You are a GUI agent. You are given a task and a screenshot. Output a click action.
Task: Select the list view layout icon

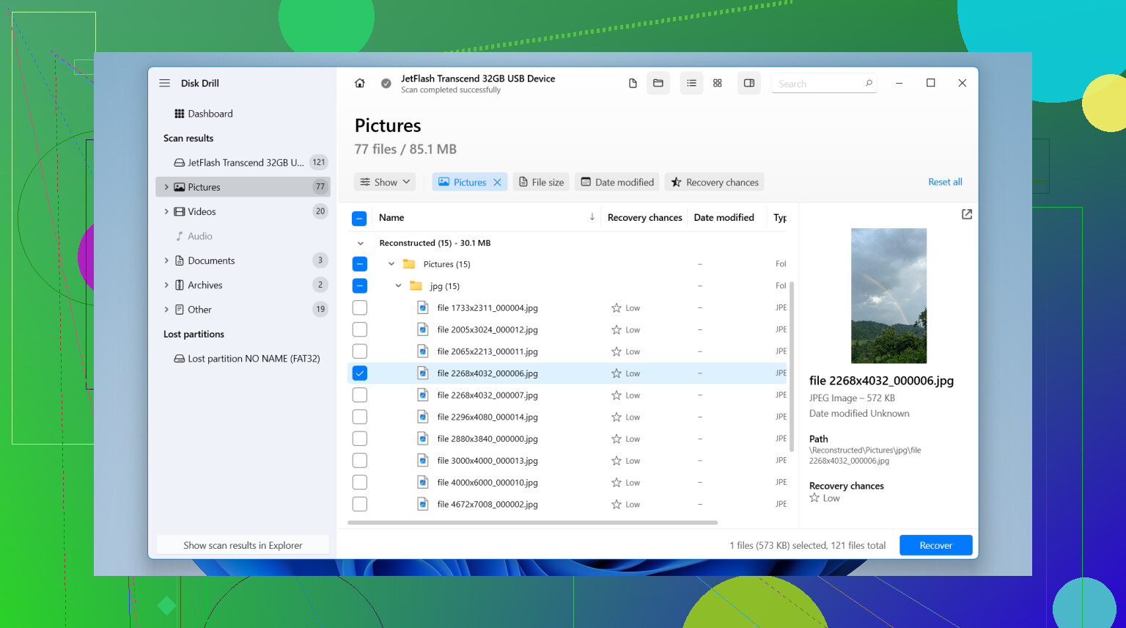point(691,84)
